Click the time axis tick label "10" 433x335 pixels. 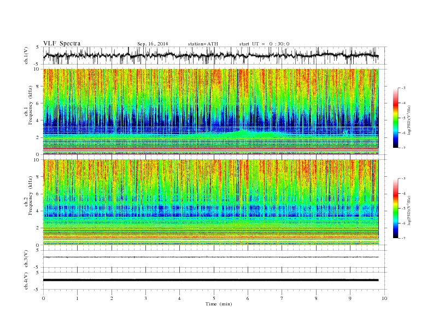click(x=384, y=298)
